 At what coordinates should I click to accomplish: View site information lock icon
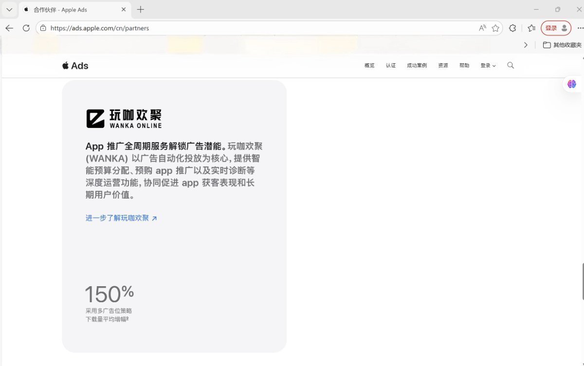43,28
